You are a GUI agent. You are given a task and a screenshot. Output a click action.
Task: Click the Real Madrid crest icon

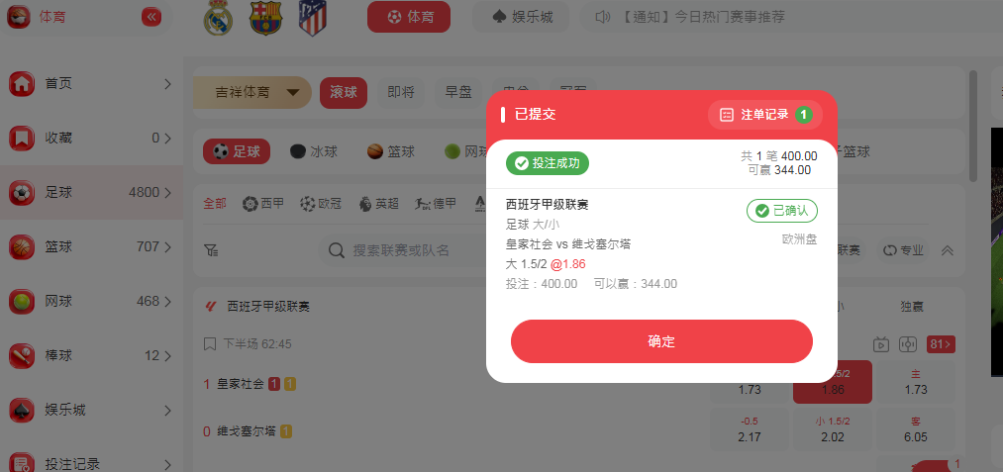[x=218, y=18]
